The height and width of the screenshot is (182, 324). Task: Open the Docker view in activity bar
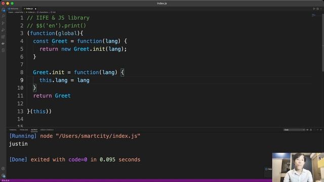click(x=3, y=43)
